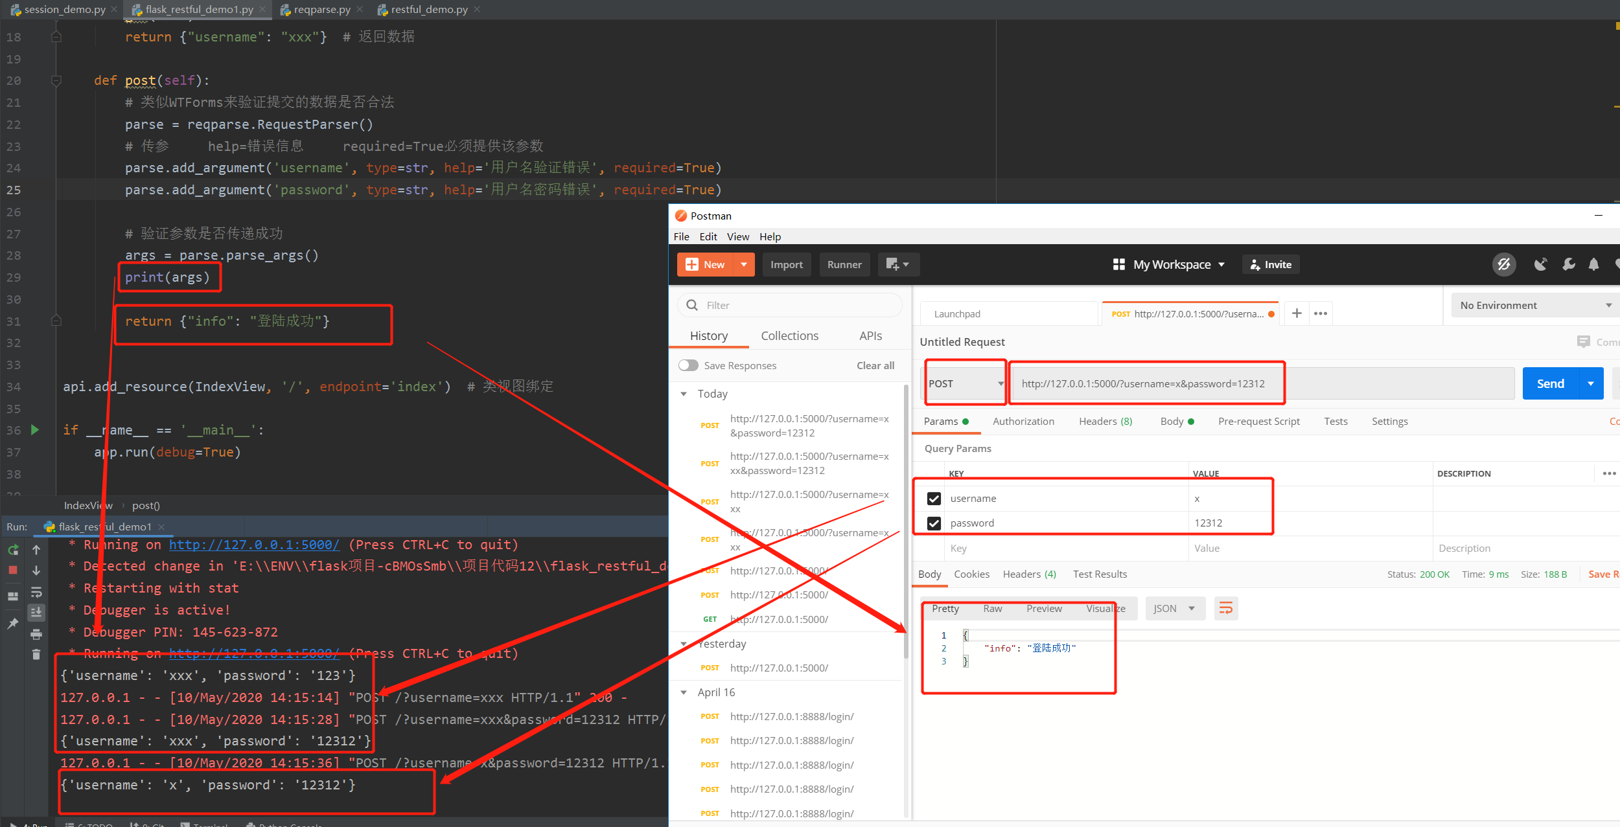
Task: Open the POST method dropdown
Action: coord(965,383)
